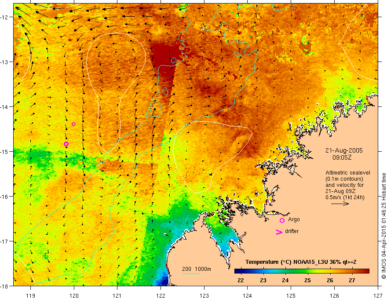The image size is (387, 299).
Task: Click the longitude axis label 126
Action: pos(334,295)
